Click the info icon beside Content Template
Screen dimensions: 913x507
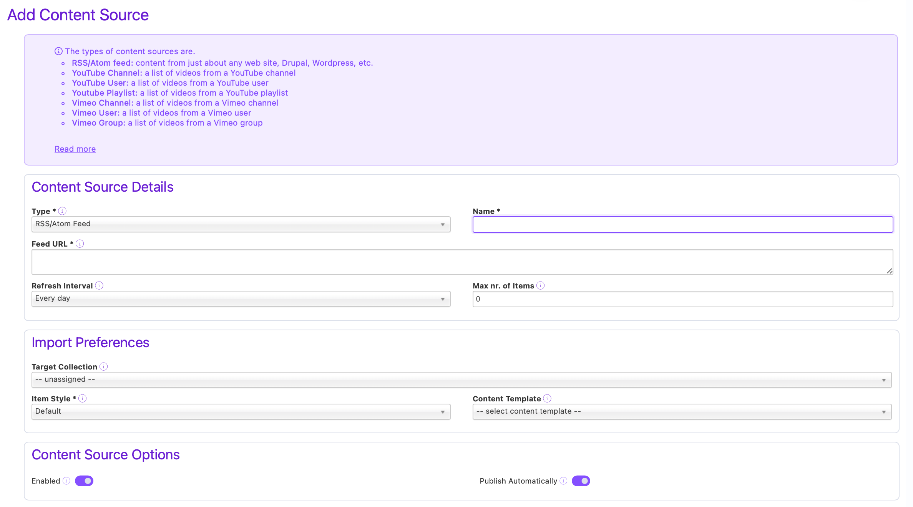point(547,398)
